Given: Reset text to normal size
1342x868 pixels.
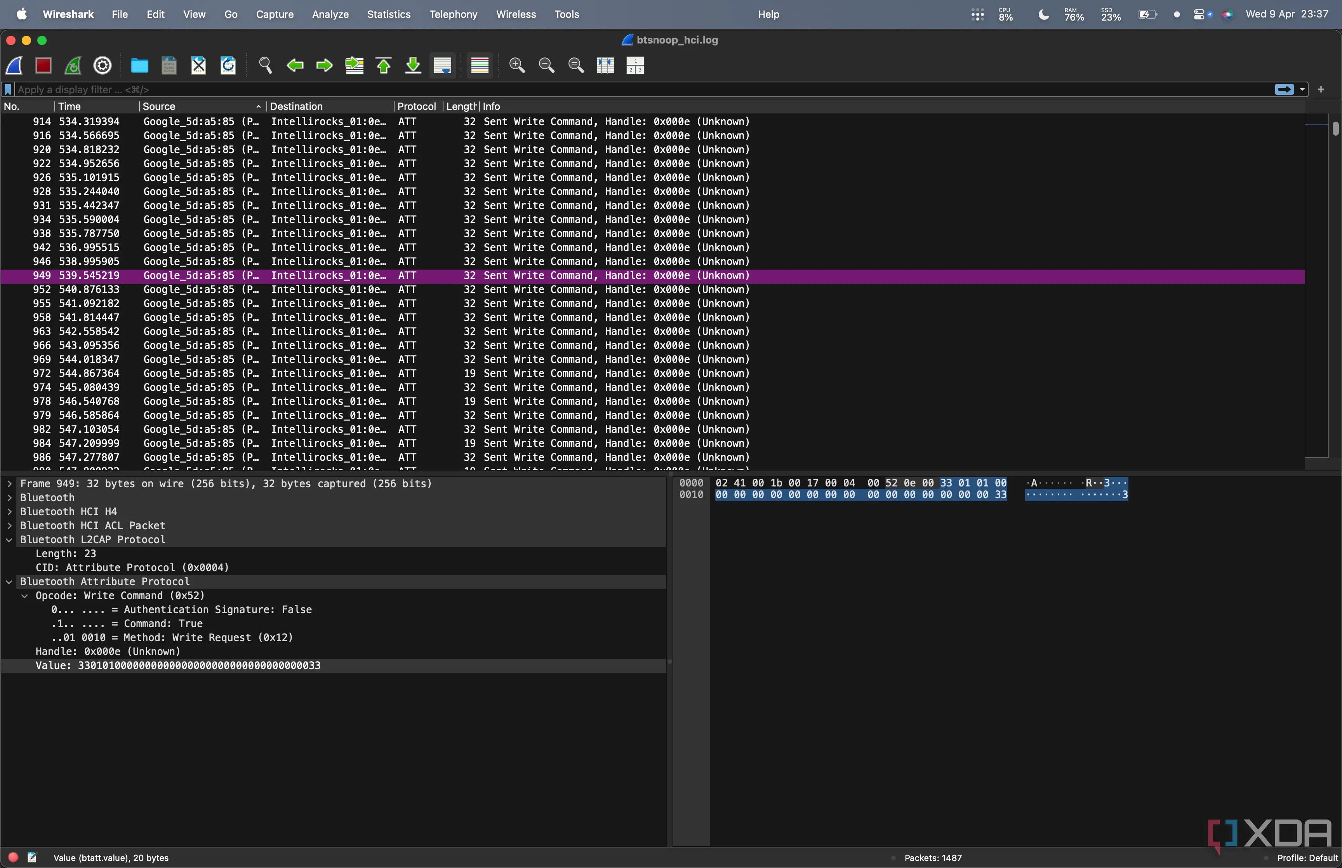Looking at the screenshot, I should point(576,65).
